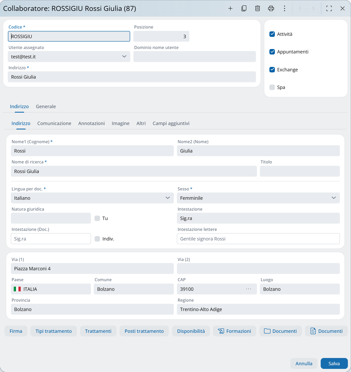
Task: Expand the window to fullscreen
Action: tap(329, 8)
